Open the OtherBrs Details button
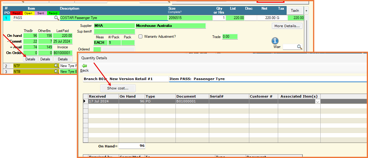This screenshot has height=158, width=368. [45, 59]
